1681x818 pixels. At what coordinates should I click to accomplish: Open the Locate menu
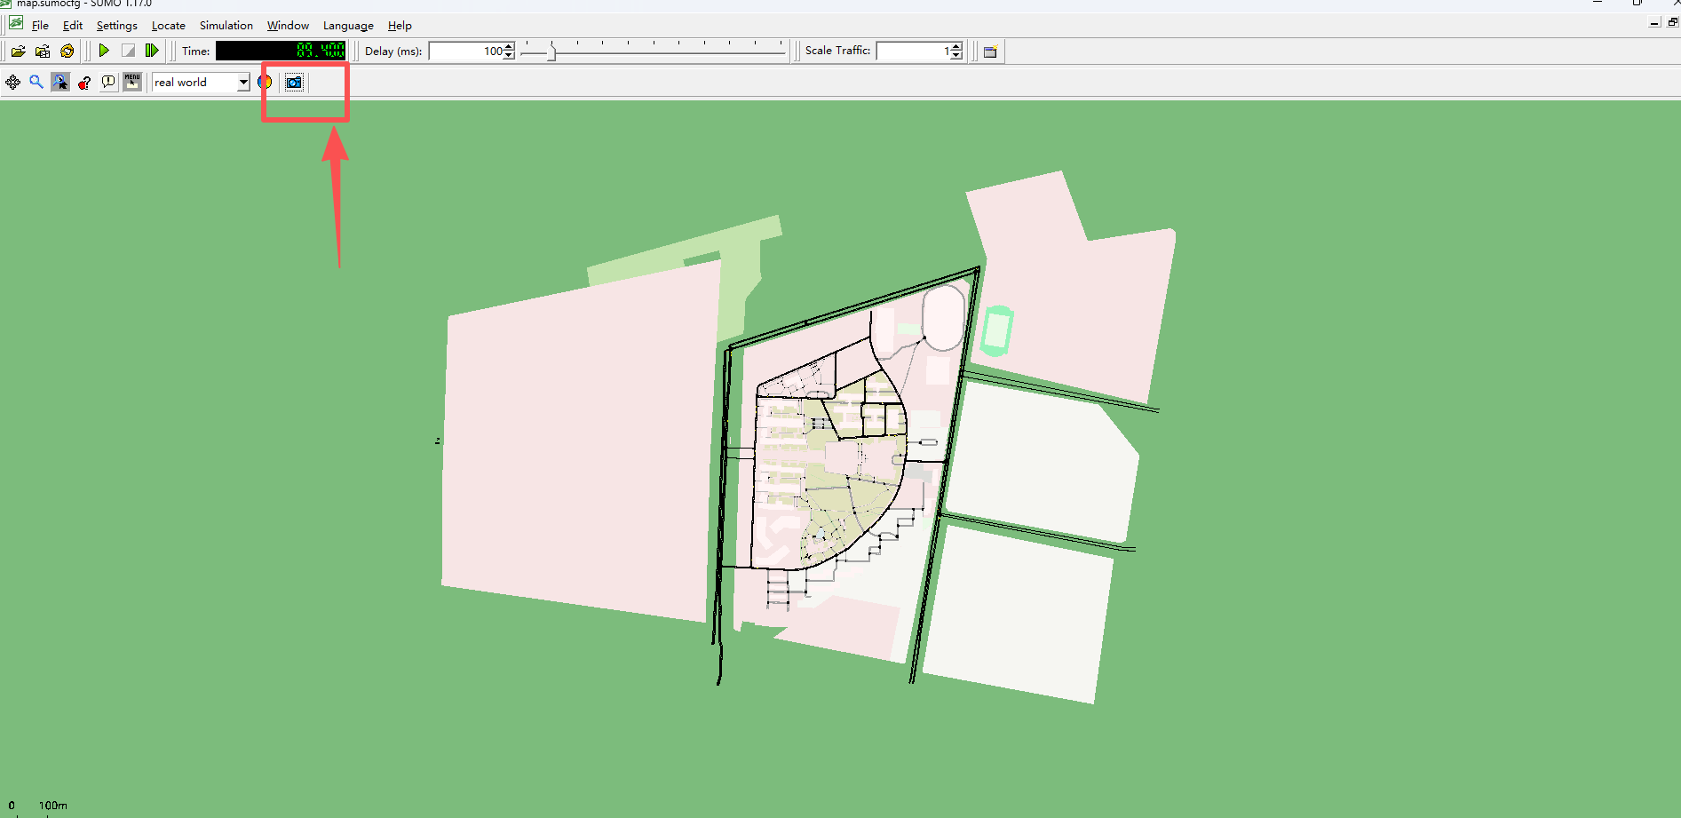[x=169, y=26]
